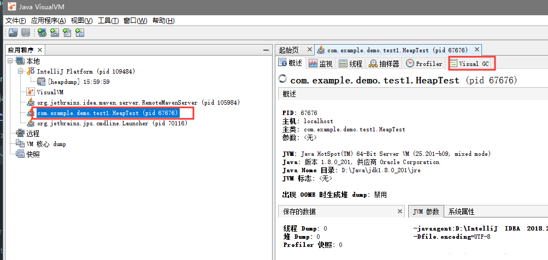The image size is (548, 260).
Task: Minimize the 应用程序 panel using the dash button
Action: click(266, 51)
